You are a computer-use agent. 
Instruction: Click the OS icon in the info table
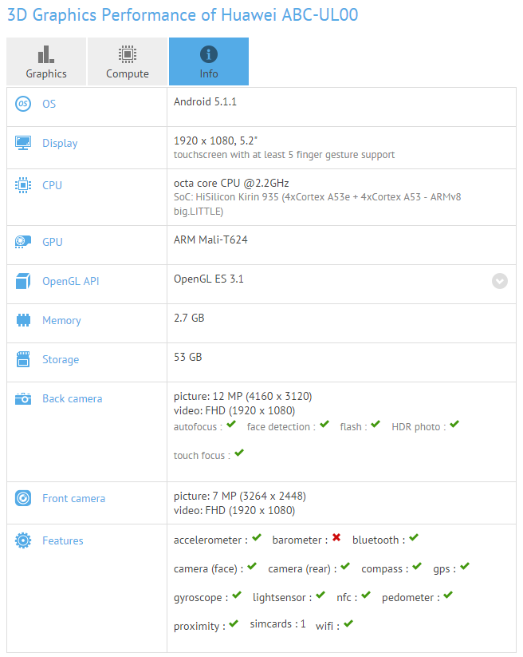23,104
